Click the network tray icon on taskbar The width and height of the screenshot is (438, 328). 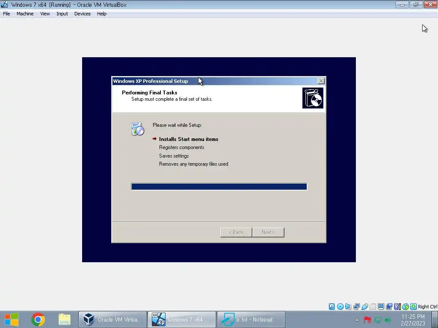pos(378,319)
